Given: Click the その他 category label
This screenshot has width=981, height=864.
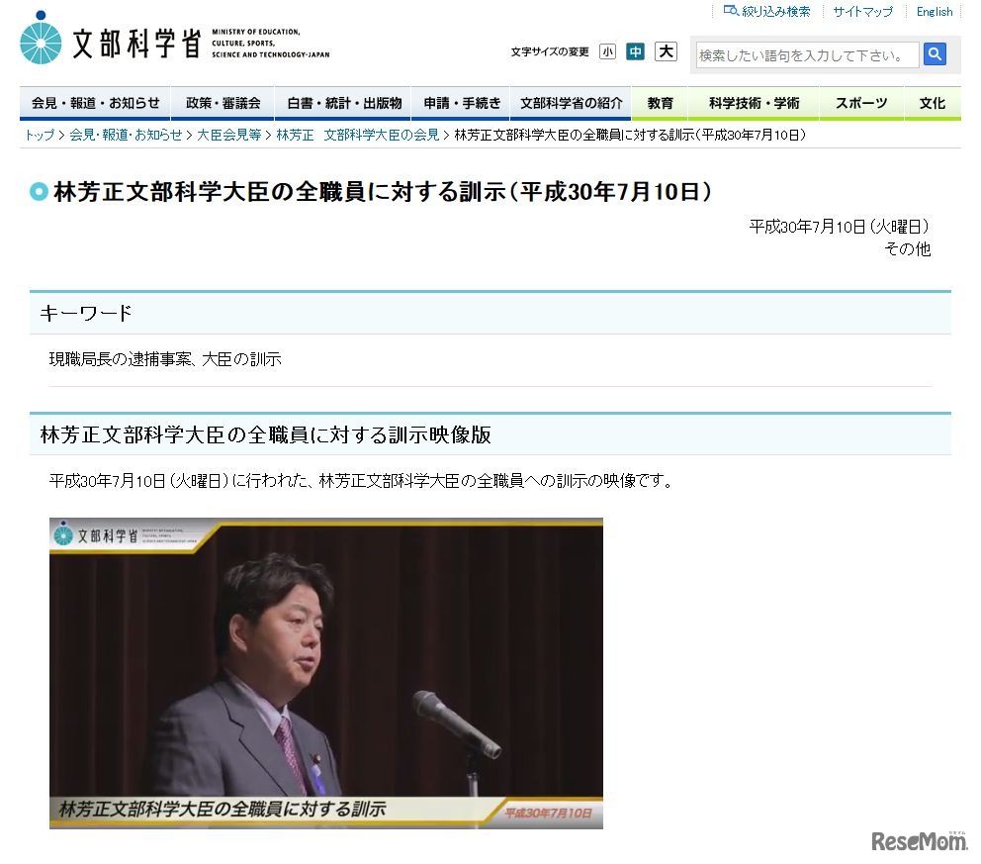Looking at the screenshot, I should (x=907, y=249).
